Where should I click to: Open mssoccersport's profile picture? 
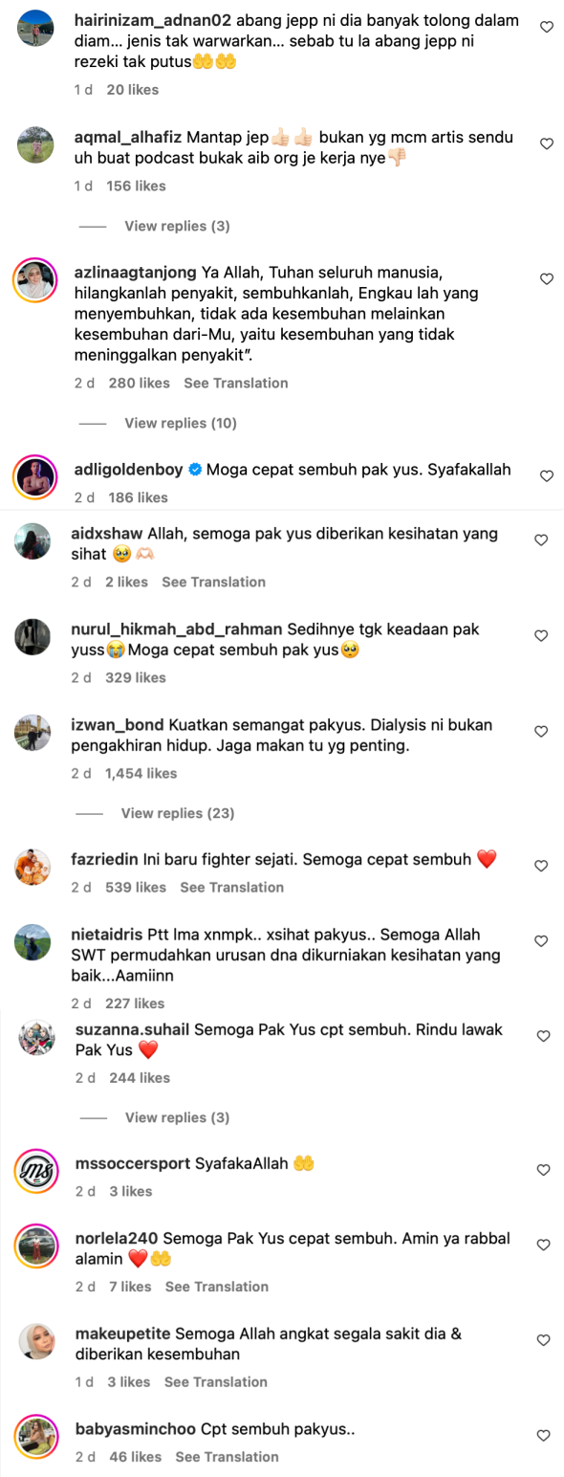(36, 1170)
